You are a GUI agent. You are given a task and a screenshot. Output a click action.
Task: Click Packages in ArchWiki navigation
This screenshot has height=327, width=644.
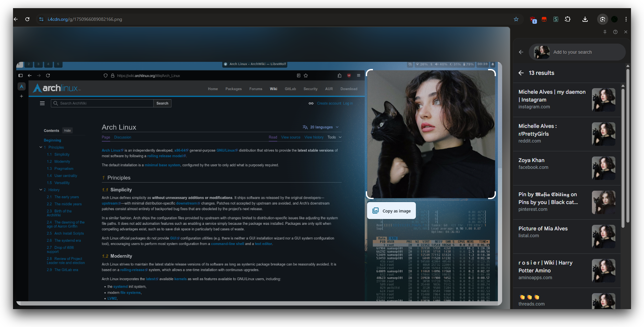[x=233, y=89]
